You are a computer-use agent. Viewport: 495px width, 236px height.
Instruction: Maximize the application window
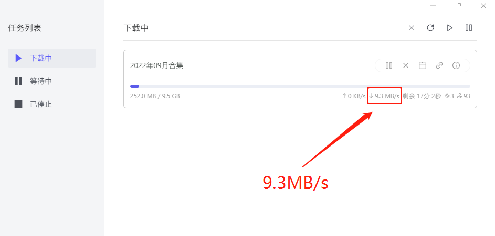458,6
